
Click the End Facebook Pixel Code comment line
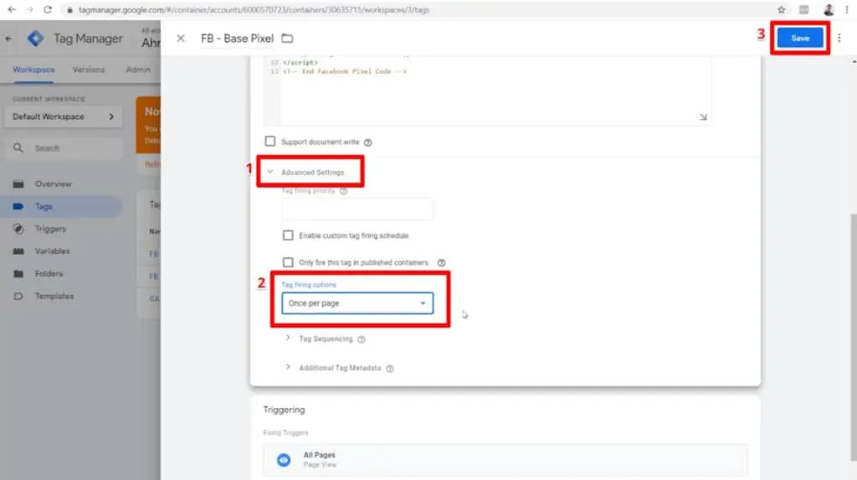pyautogui.click(x=345, y=71)
